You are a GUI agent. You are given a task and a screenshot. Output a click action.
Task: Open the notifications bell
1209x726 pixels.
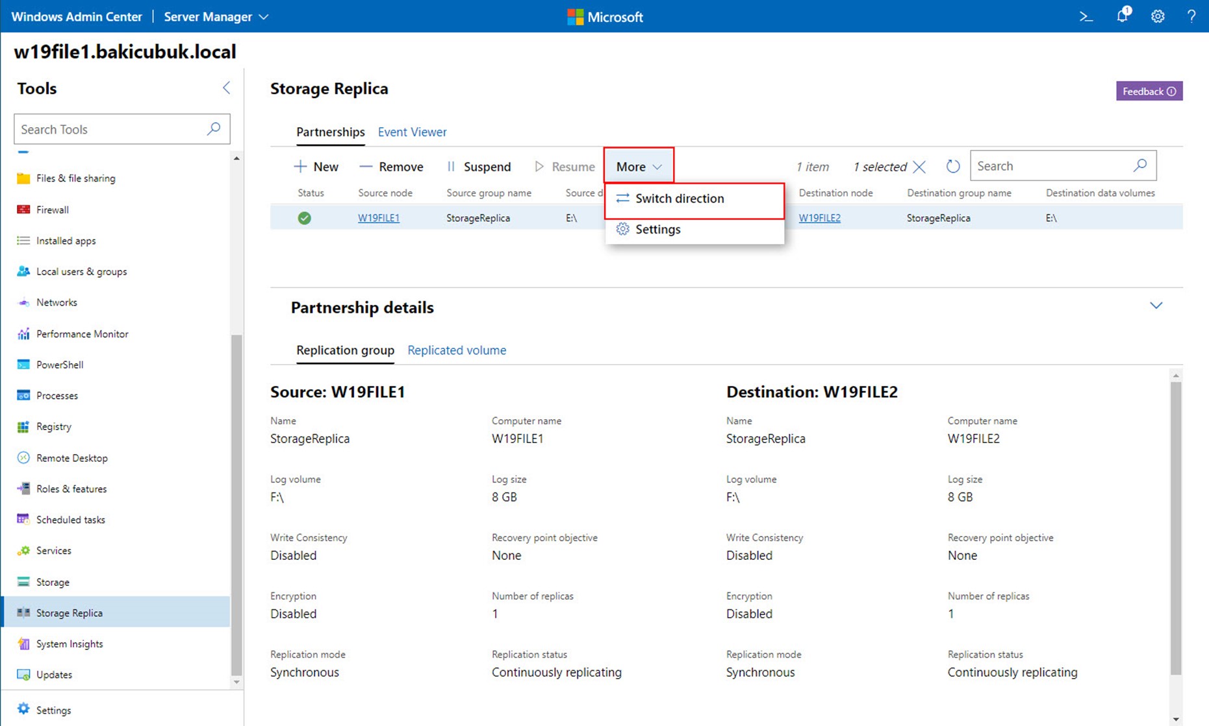pyautogui.click(x=1123, y=15)
